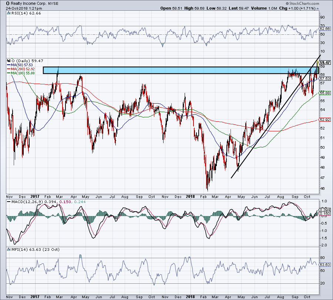Click the Open 58.51 value

click(171, 8)
